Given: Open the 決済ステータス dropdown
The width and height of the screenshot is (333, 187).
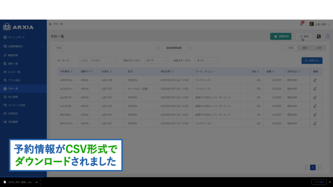Looking at the screenshot, I should pyautogui.click(x=206, y=61).
